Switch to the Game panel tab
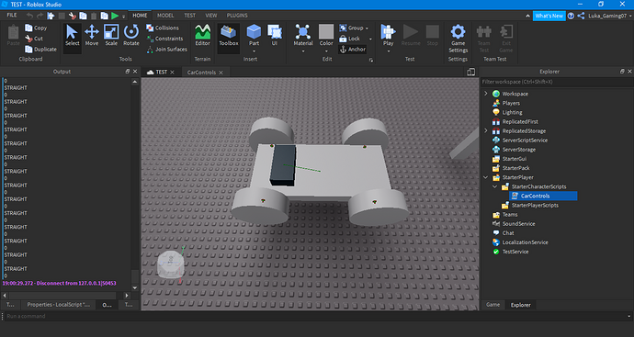Screen dimensions: 634x337 point(492,305)
